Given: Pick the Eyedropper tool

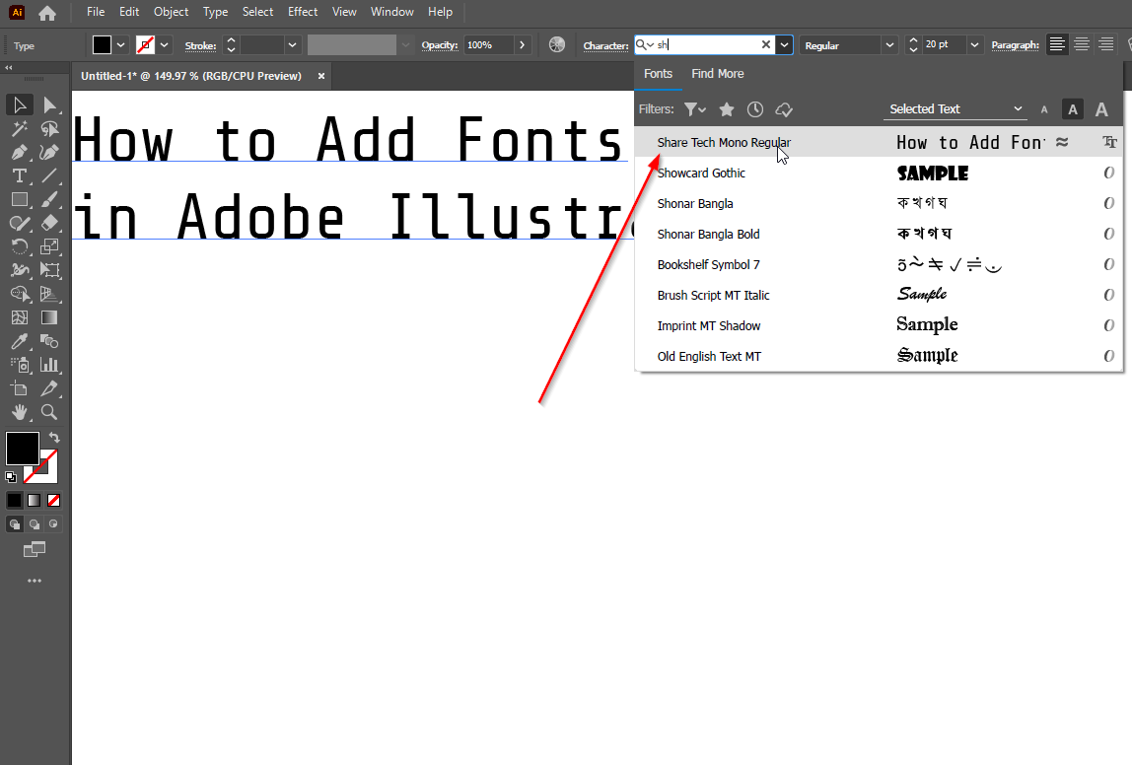Looking at the screenshot, I should click(x=18, y=341).
